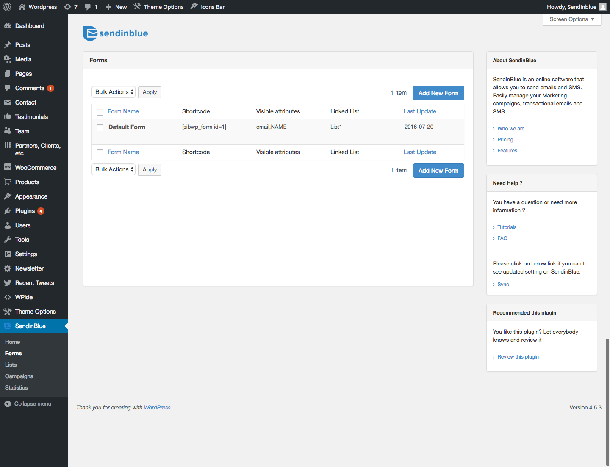Click the page vertical scrollbar

[608, 402]
